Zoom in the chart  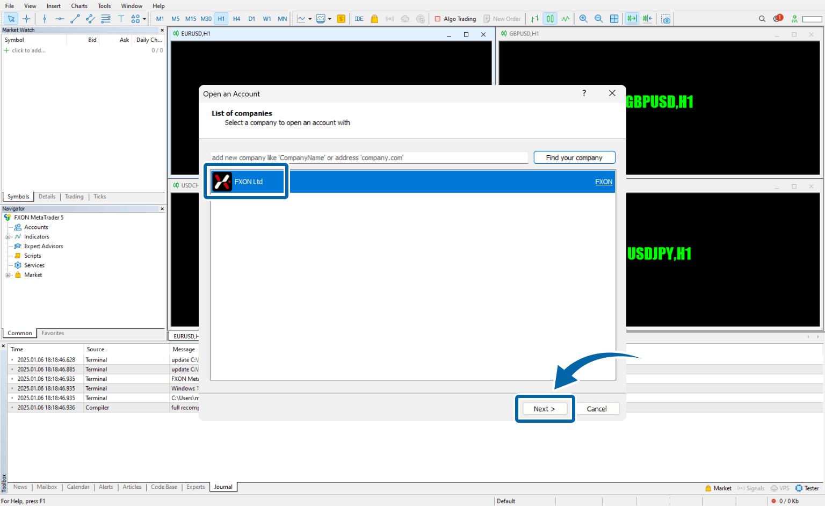583,19
